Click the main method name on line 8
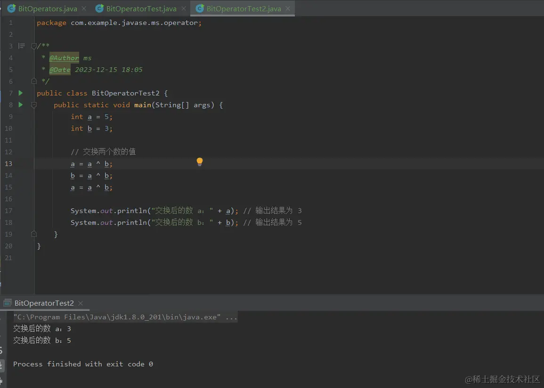The height and width of the screenshot is (388, 544). point(143,105)
